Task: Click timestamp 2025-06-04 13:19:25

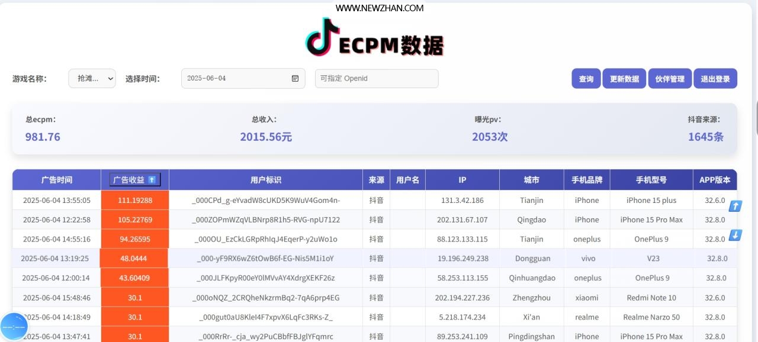Action: coord(54,259)
